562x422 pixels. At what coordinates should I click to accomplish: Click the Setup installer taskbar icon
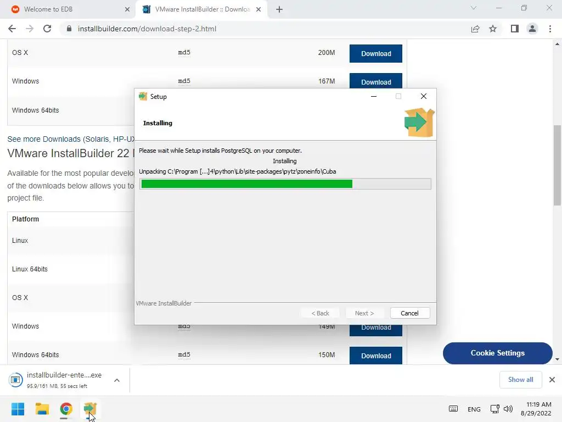pyautogui.click(x=90, y=409)
